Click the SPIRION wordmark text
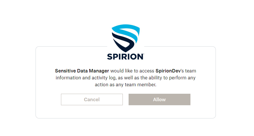 point(125,57)
